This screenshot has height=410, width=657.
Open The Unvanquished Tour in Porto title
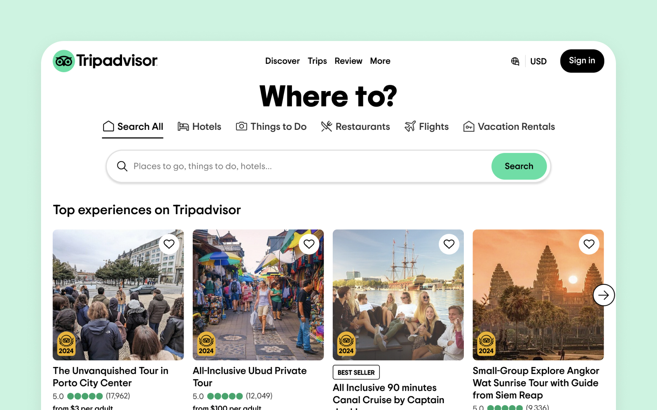point(111,377)
